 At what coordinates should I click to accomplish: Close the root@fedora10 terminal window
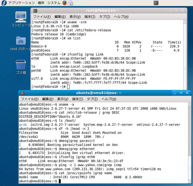pyautogui.click(x=182, y=11)
